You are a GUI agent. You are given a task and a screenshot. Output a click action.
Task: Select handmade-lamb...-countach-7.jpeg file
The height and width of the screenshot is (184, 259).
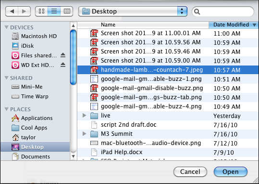pos(168,70)
